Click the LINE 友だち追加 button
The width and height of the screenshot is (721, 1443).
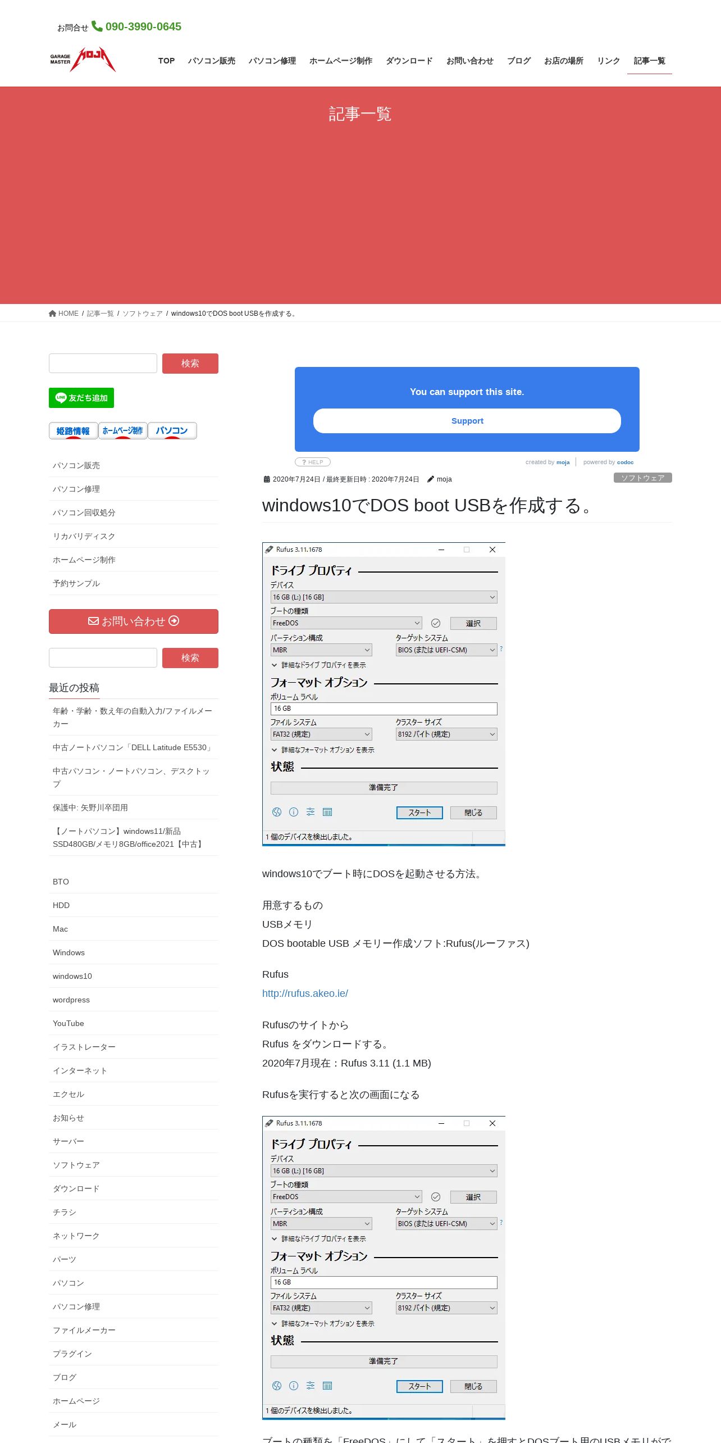click(x=81, y=398)
